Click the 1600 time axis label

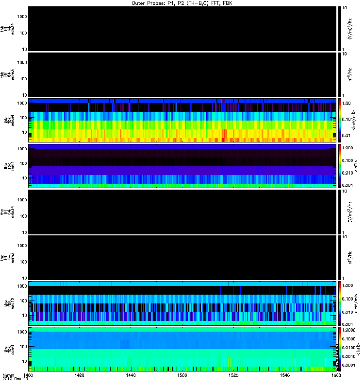(x=336, y=375)
